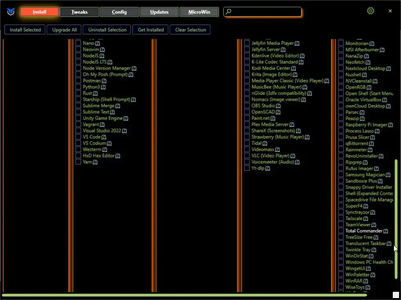The width and height of the screenshot is (401, 300).
Task: Click the MusicBee (Music Player) label
Action: [x=276, y=87]
